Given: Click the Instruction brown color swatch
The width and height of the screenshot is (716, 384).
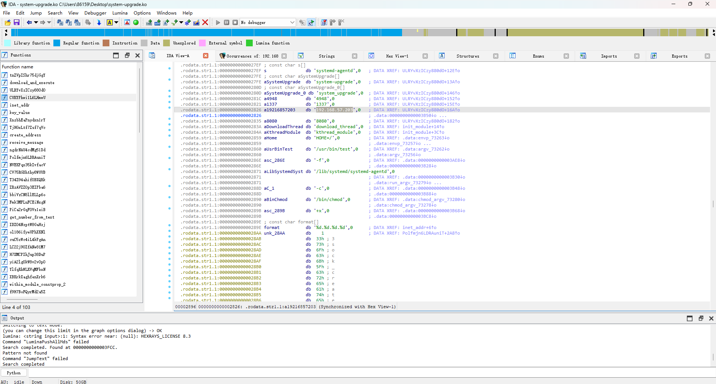Looking at the screenshot, I should tap(106, 43).
